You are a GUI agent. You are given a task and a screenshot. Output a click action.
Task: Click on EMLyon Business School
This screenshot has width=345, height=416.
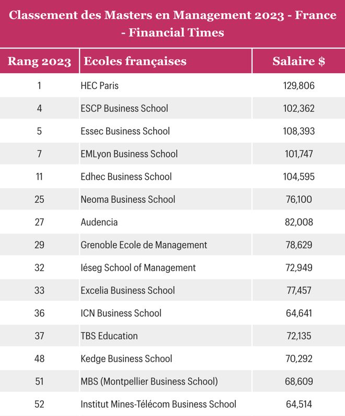click(x=129, y=154)
